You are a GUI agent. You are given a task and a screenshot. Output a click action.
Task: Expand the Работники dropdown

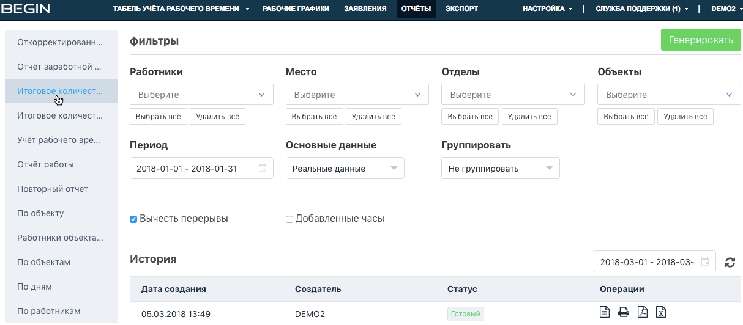[x=201, y=95]
